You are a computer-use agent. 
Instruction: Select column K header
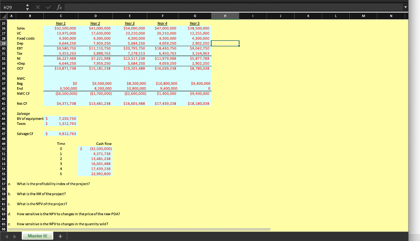[x=308, y=16]
